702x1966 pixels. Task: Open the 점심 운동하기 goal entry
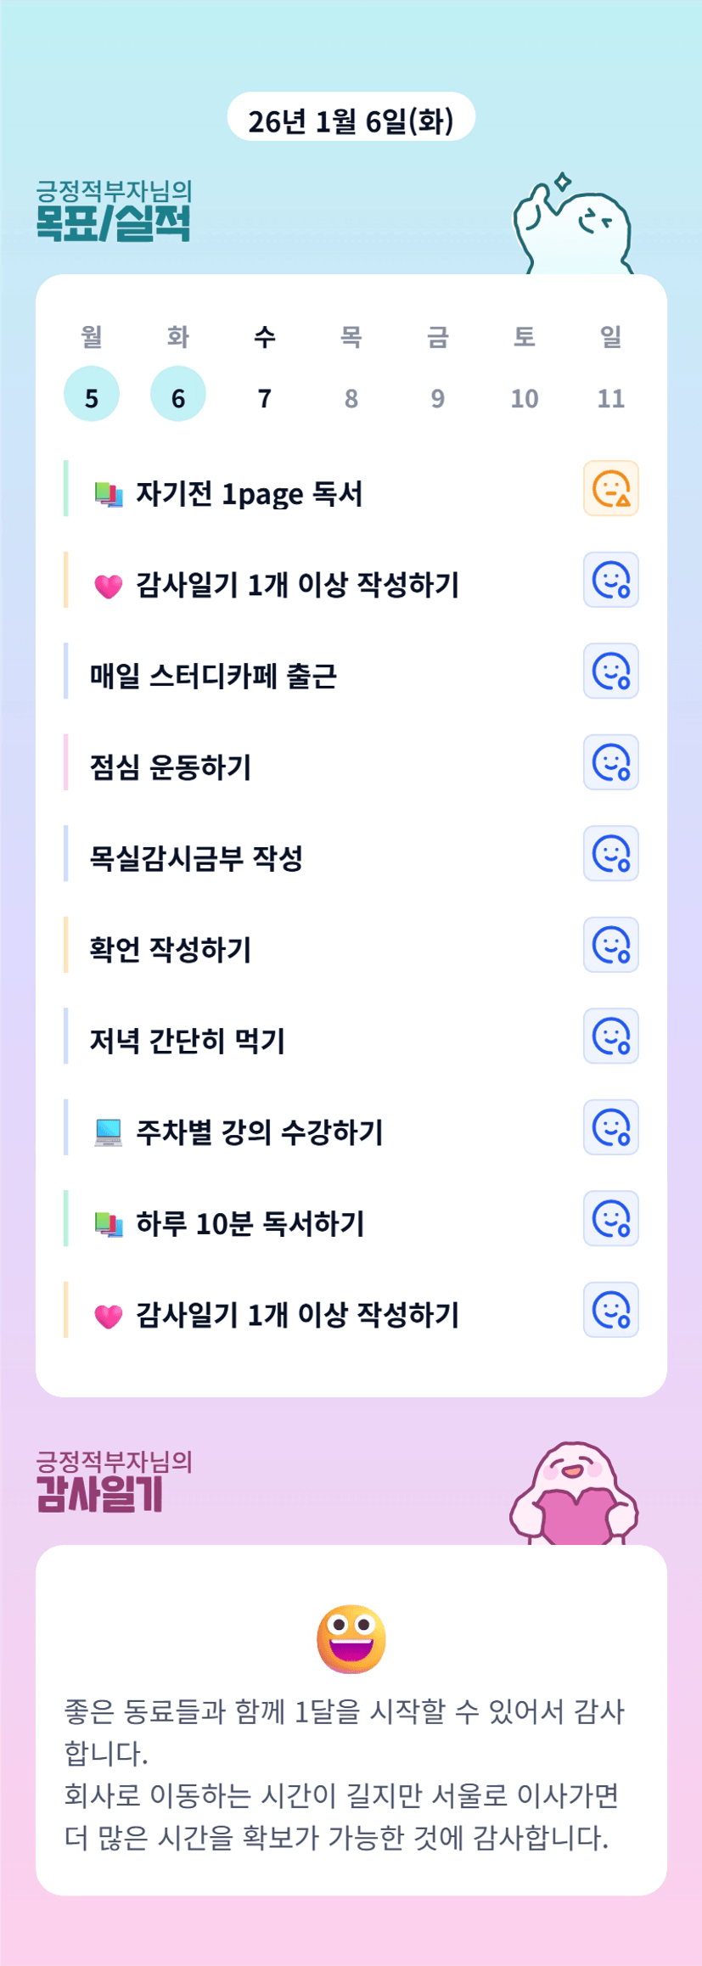click(x=171, y=767)
